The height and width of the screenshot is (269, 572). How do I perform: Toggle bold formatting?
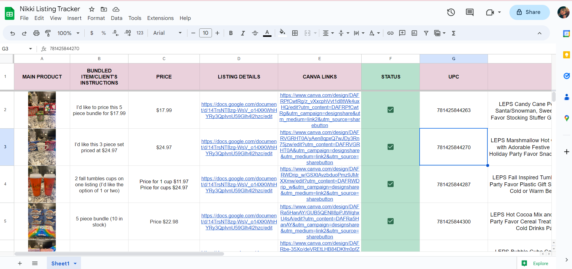[x=231, y=33]
